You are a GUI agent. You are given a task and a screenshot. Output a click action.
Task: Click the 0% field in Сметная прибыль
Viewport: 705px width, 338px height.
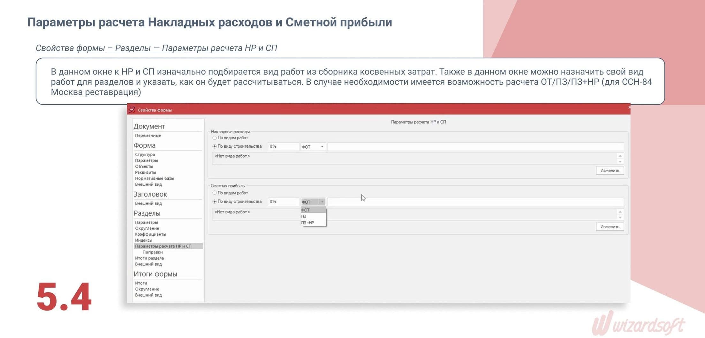tap(283, 202)
